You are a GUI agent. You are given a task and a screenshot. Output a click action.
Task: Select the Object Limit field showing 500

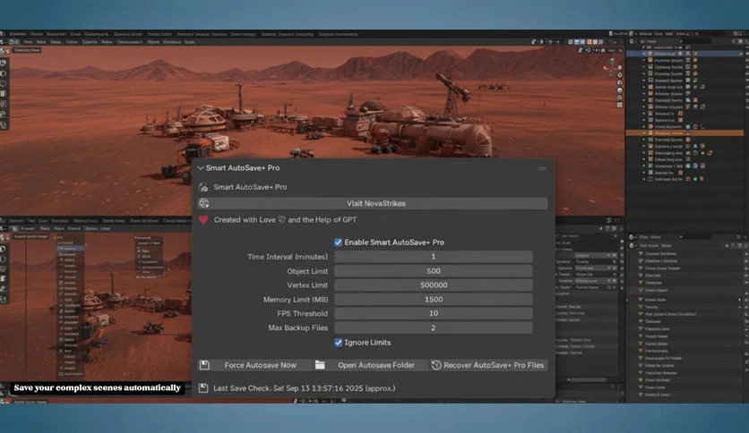[434, 271]
